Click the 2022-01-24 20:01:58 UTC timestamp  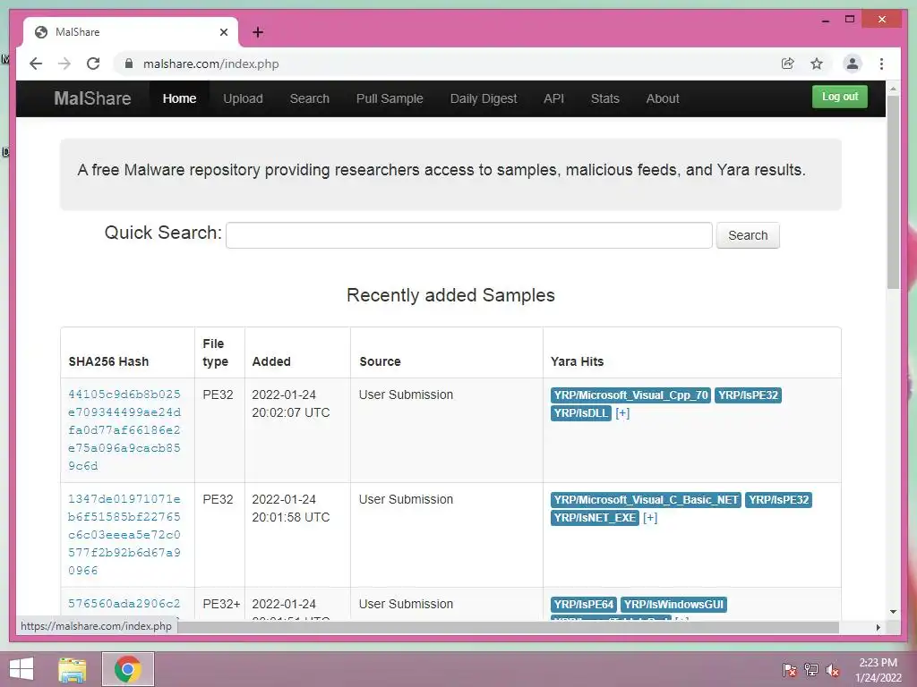(291, 508)
